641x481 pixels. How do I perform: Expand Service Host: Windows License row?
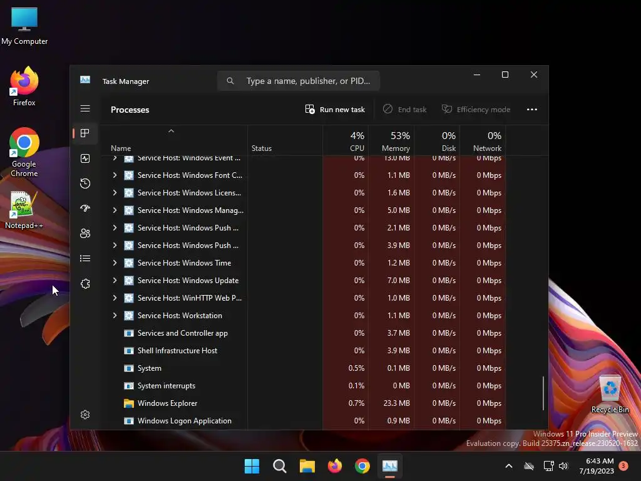(x=115, y=193)
